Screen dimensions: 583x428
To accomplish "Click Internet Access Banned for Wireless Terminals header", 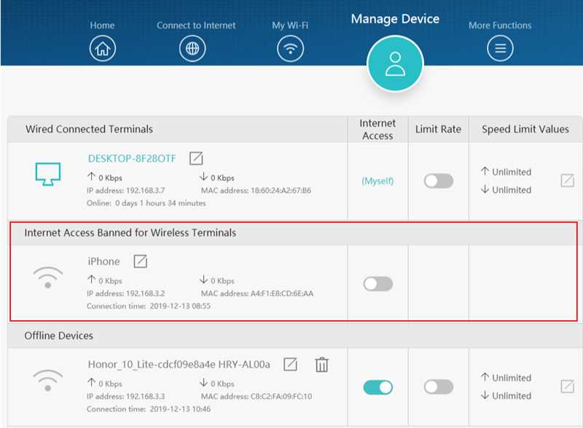I will 130,233.
